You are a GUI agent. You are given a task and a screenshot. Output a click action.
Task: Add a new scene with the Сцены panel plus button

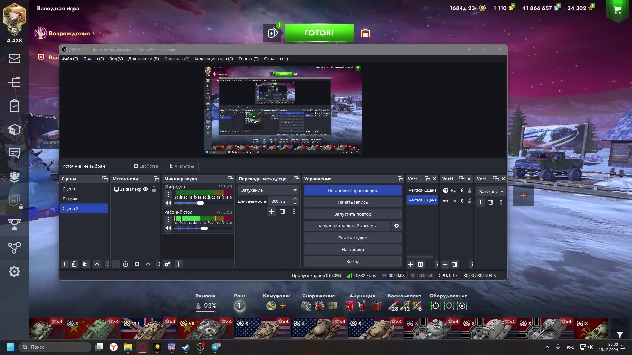(x=65, y=264)
